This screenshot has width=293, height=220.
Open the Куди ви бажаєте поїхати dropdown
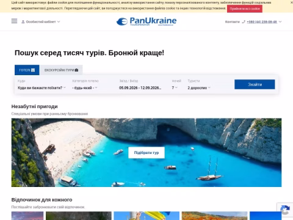coord(42,88)
